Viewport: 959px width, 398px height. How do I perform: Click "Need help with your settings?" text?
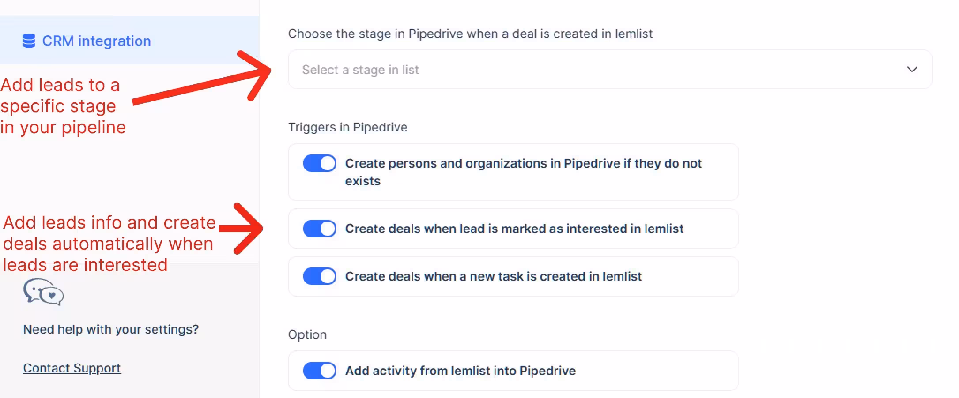111,329
